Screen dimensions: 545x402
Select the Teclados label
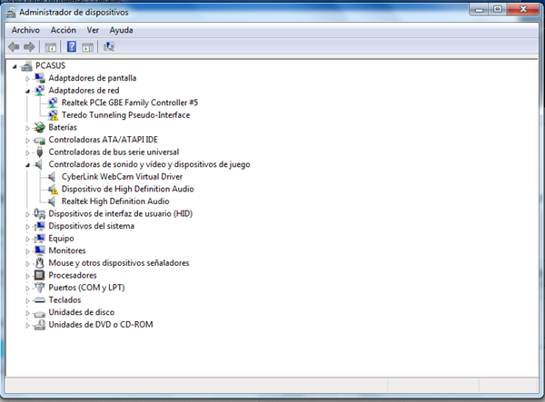pos(64,300)
